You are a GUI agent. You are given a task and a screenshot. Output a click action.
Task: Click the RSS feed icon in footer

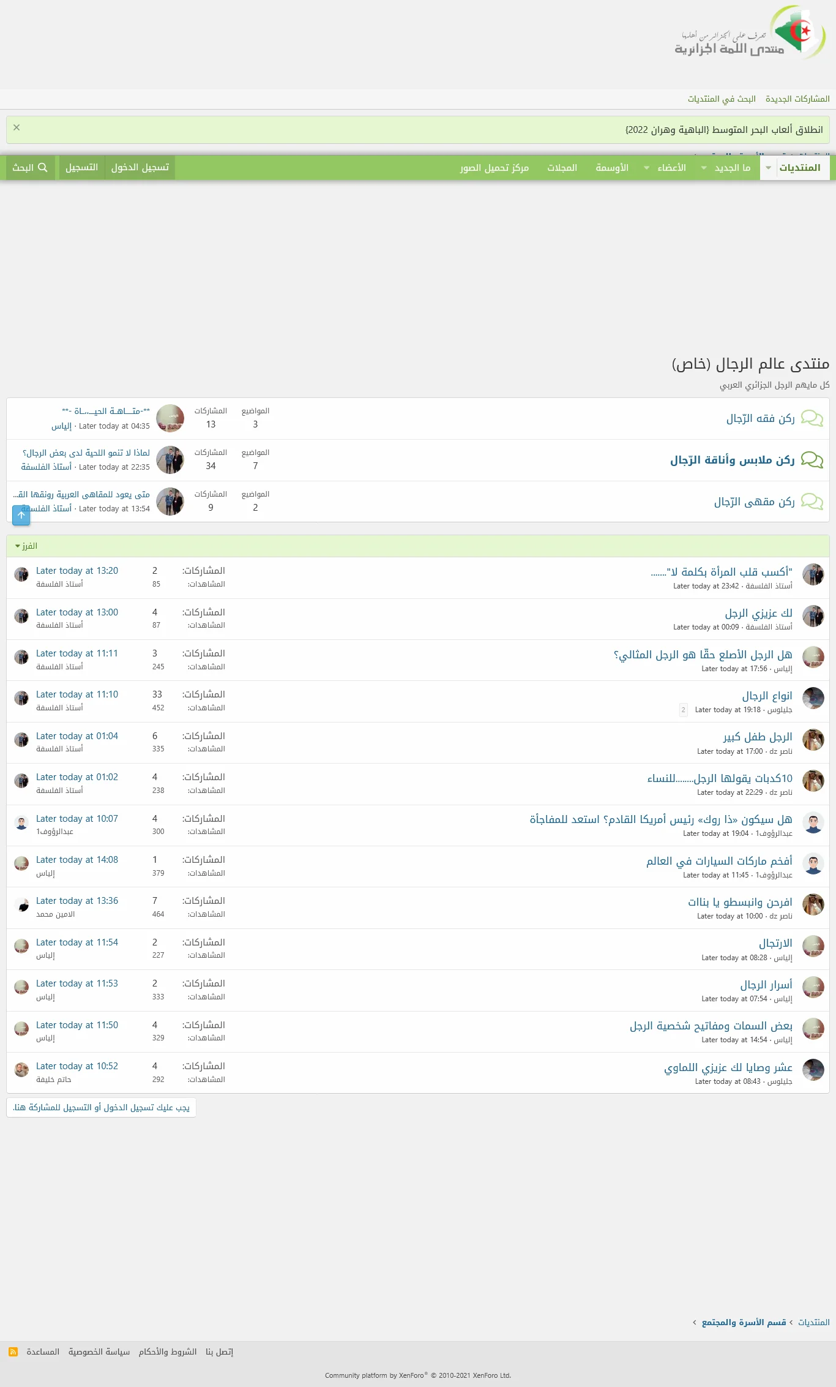coord(13,1351)
